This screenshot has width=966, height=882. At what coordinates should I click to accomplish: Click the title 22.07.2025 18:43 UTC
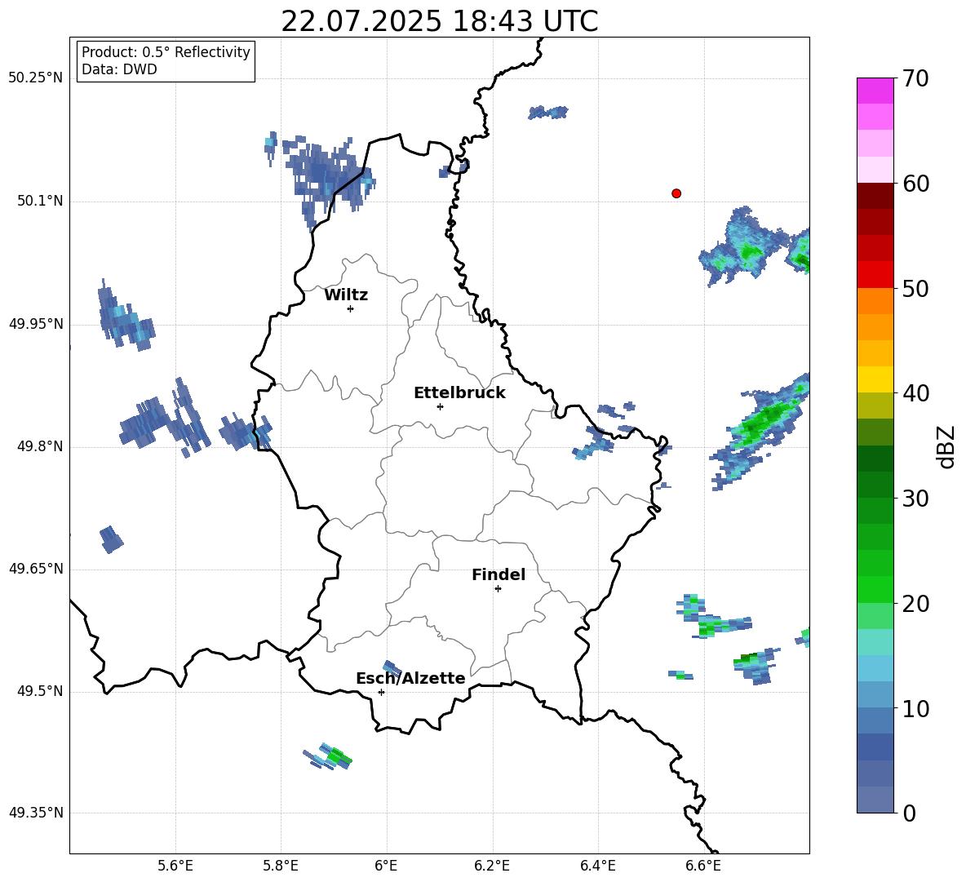coord(439,21)
